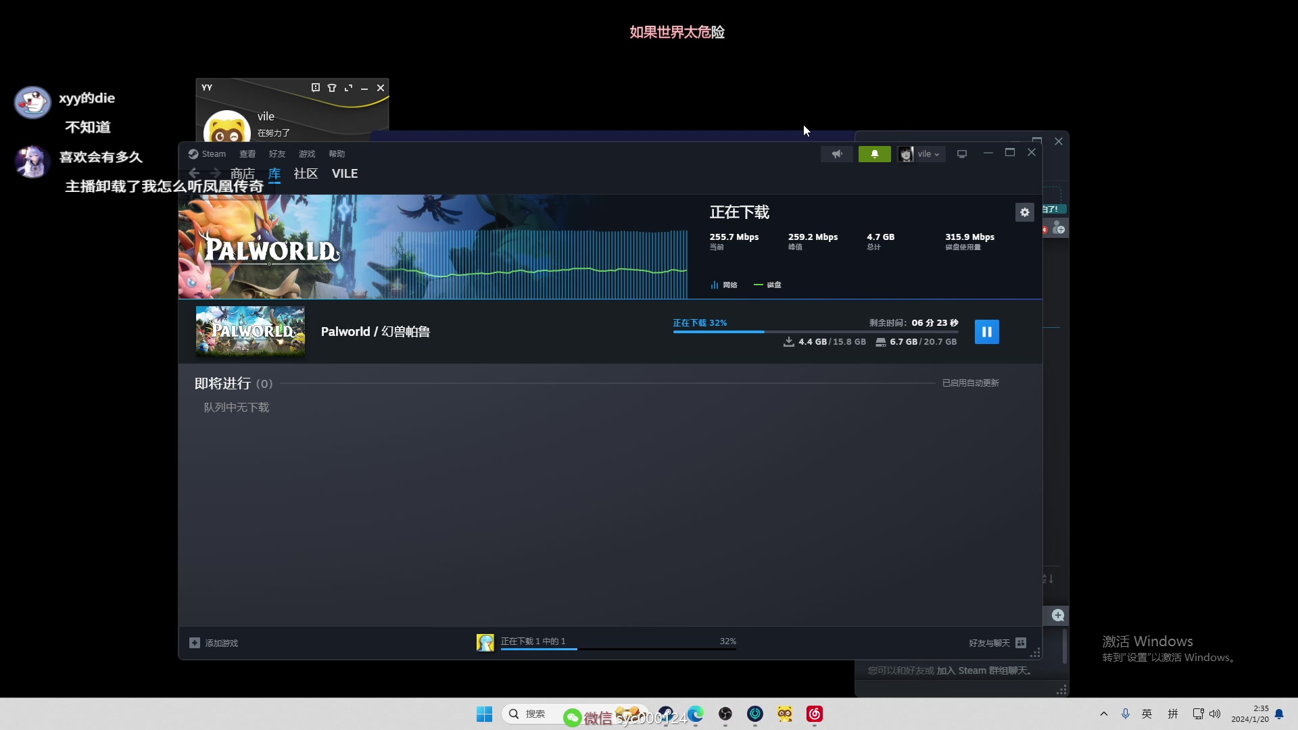Switch to the 社区 tab
Screen dimensions: 1298x730
click(306, 174)
